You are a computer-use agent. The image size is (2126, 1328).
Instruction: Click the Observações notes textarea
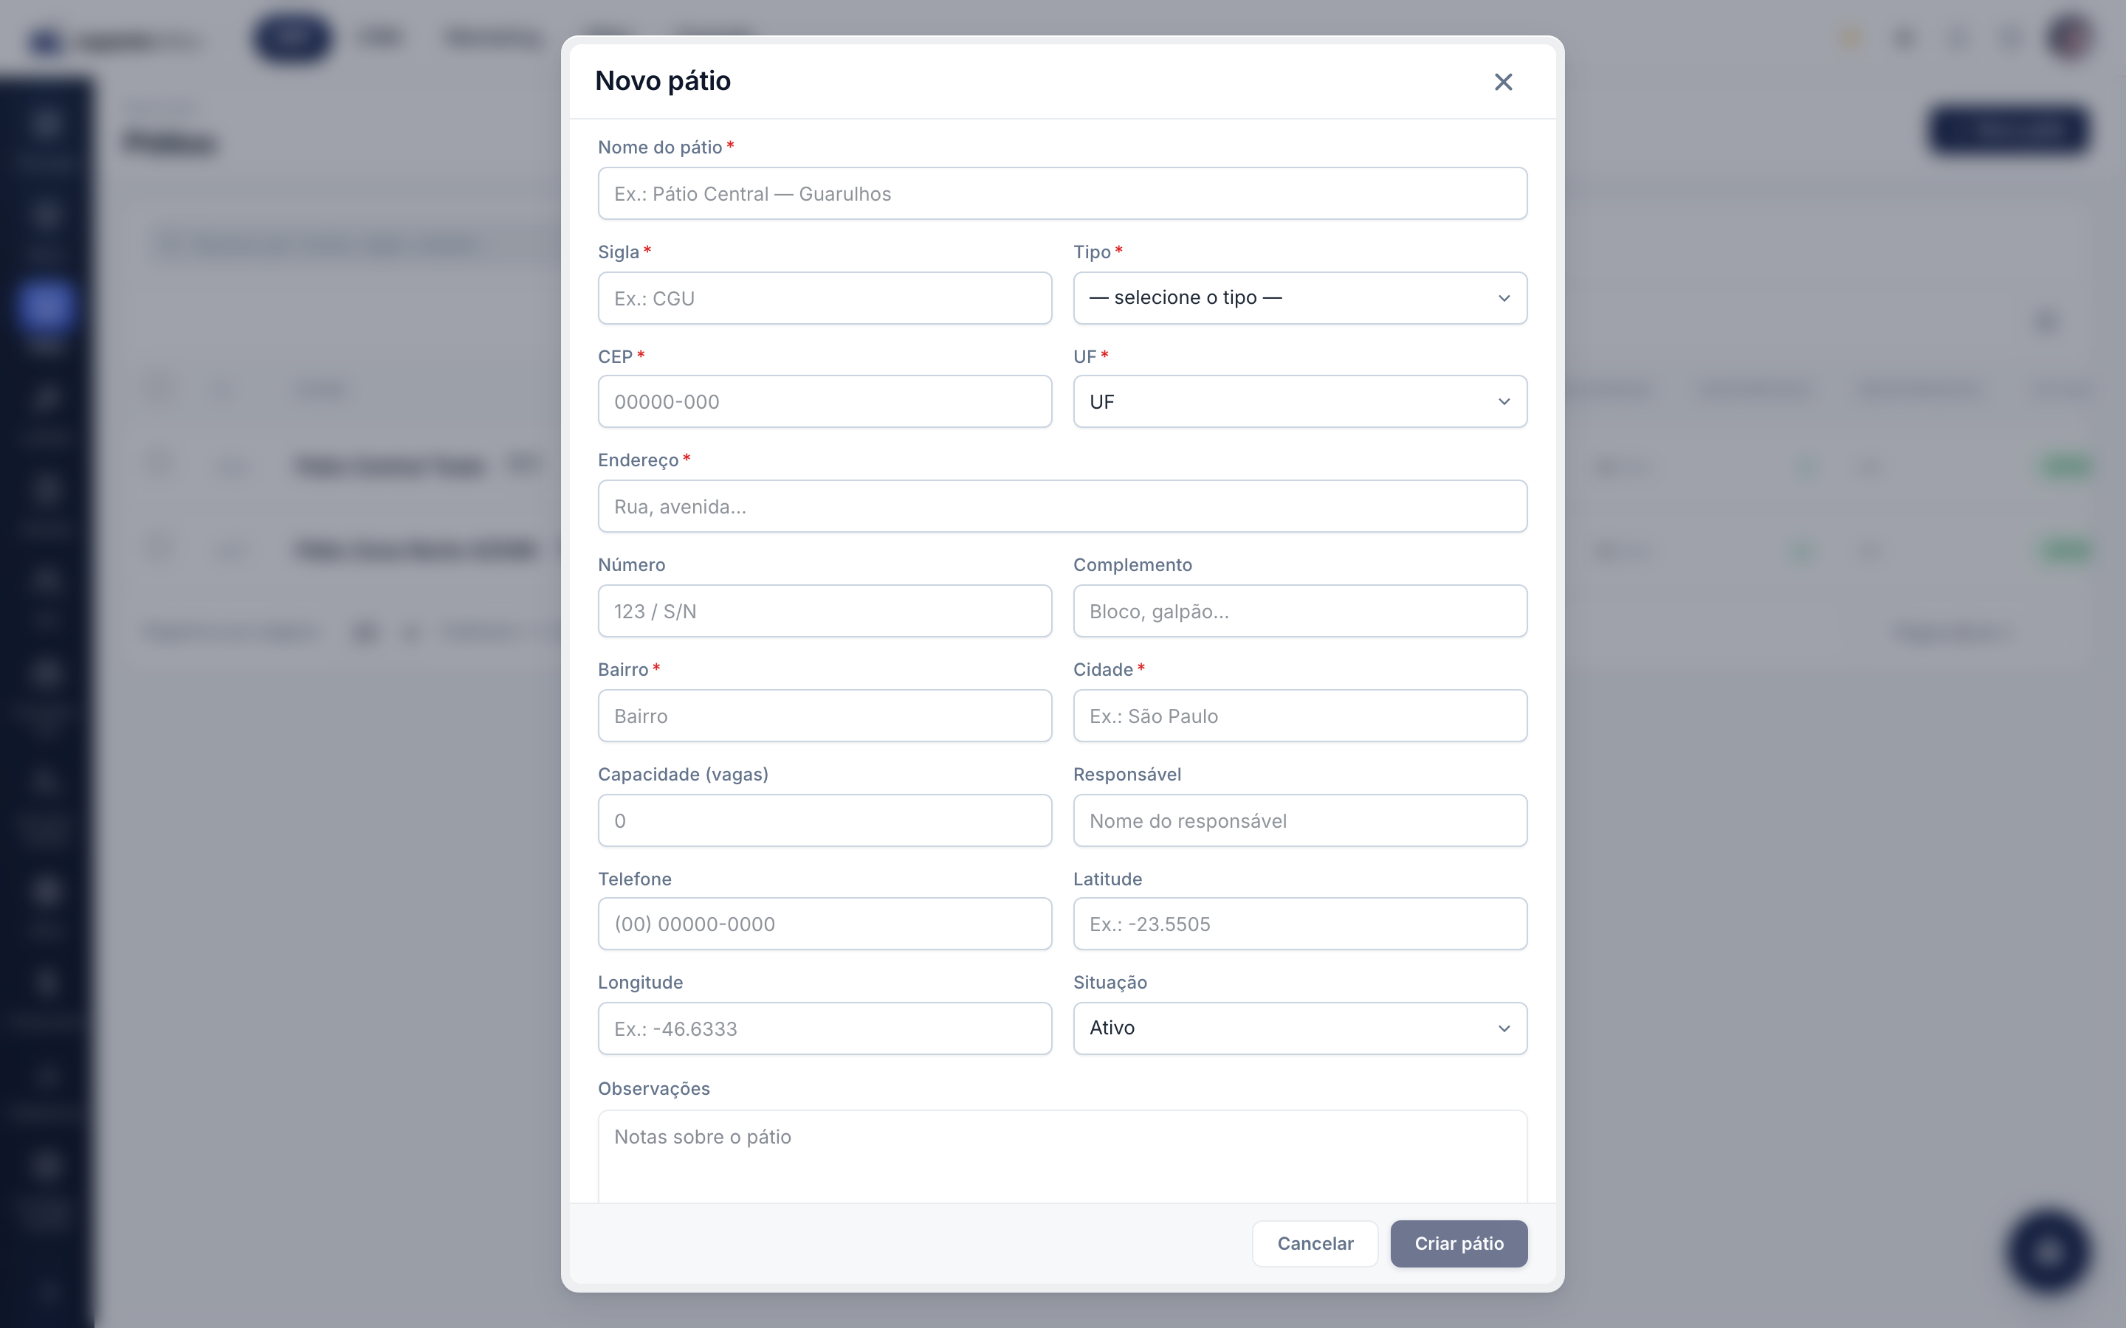click(x=1062, y=1156)
